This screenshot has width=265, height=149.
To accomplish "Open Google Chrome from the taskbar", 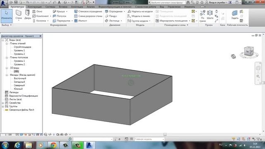I will pos(53,145).
